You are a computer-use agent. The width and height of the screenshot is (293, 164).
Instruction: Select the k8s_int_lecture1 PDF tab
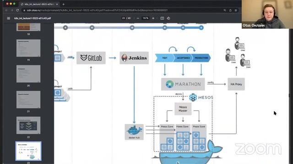click(x=39, y=4)
